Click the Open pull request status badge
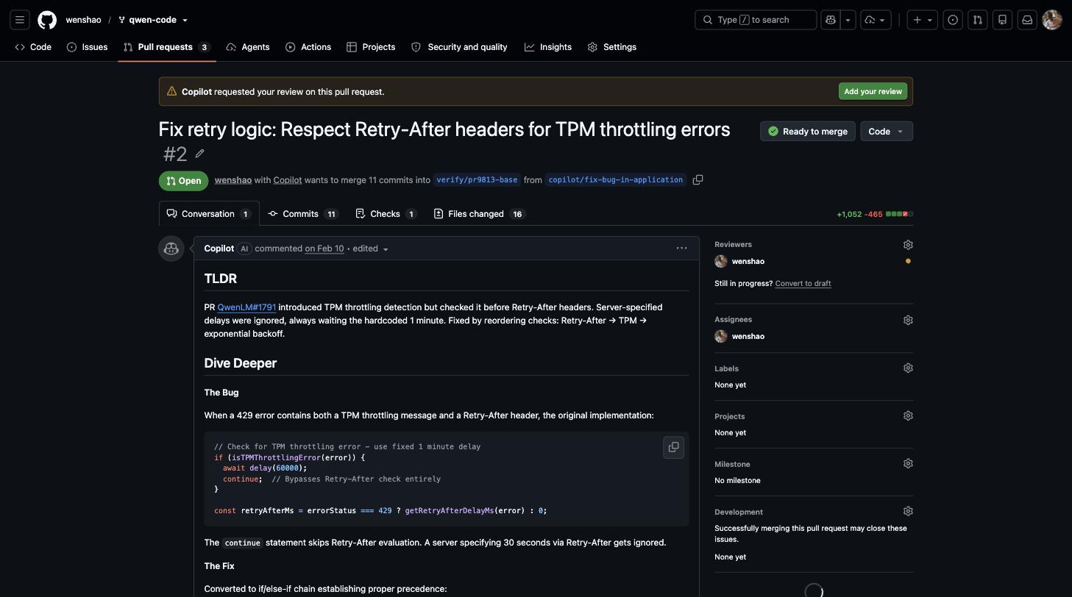Screen dimensions: 1072x597 [183, 181]
